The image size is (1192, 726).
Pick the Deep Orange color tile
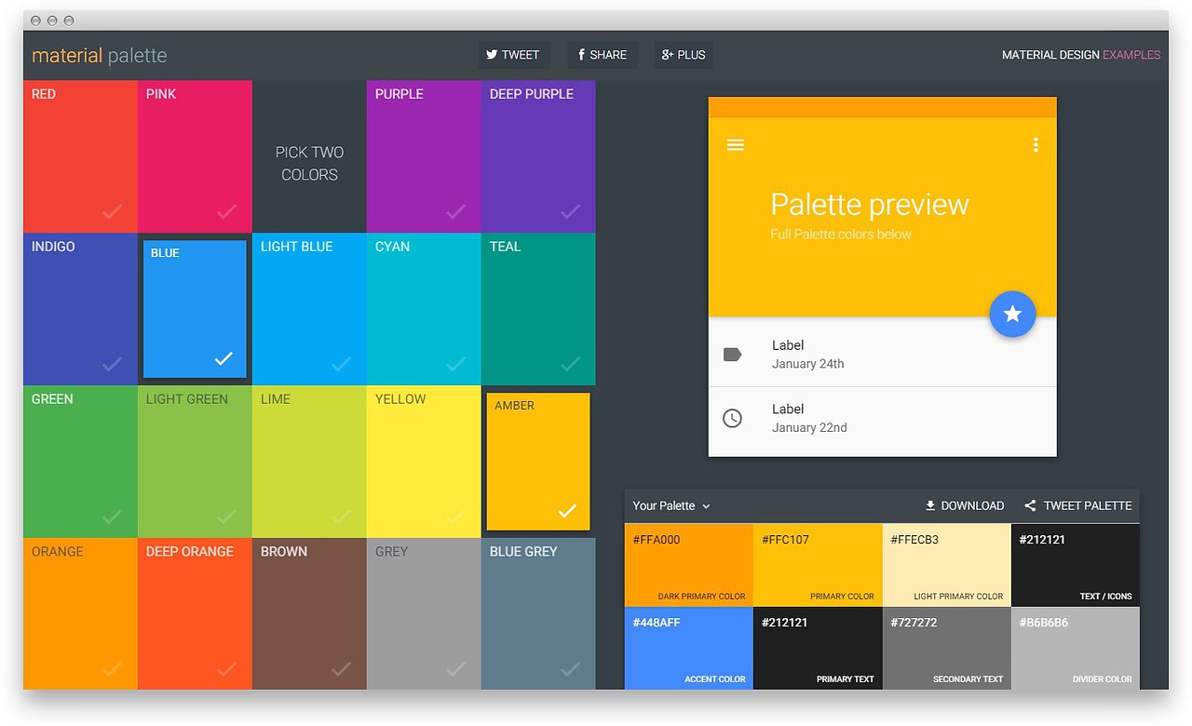click(x=195, y=613)
